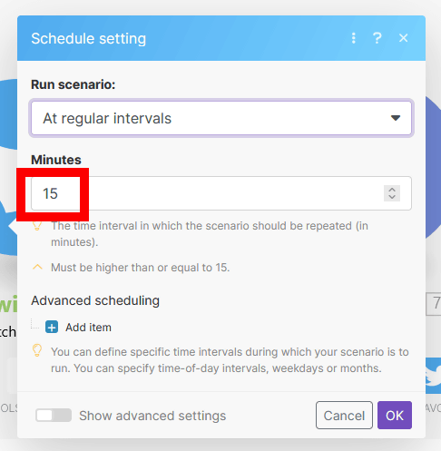Click the Twitter bird icon behind dialog
This screenshot has height=451, width=441.
(433, 376)
